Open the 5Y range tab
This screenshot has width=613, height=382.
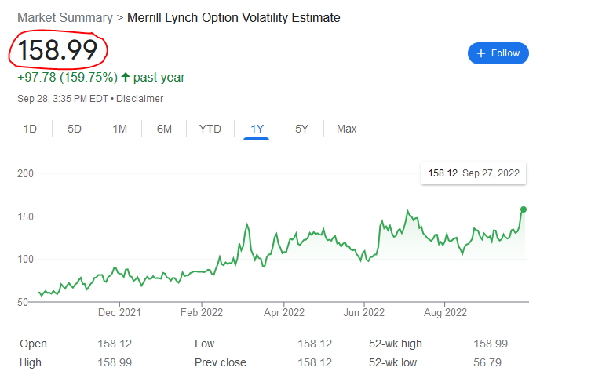click(x=301, y=129)
